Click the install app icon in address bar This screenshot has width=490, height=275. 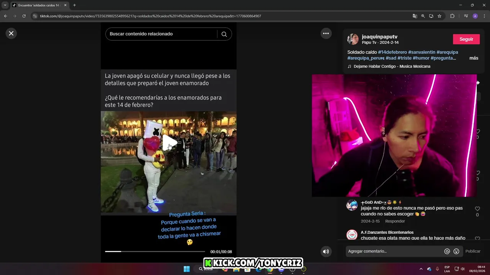(431, 16)
